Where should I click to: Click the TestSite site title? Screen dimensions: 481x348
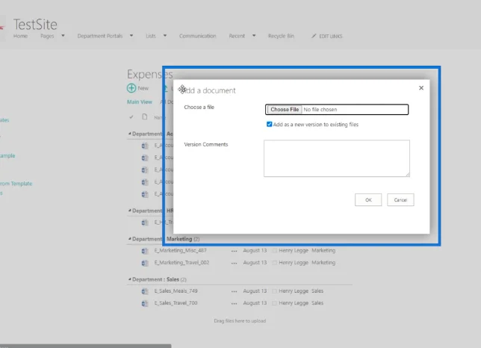point(35,25)
